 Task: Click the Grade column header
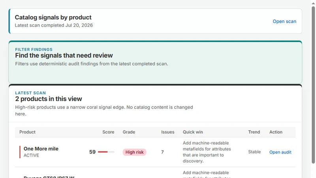(x=129, y=132)
